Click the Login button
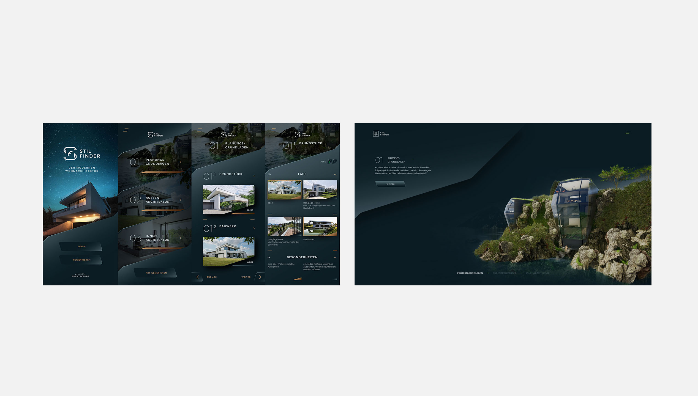Image resolution: width=698 pixels, height=396 pixels. (x=81, y=246)
